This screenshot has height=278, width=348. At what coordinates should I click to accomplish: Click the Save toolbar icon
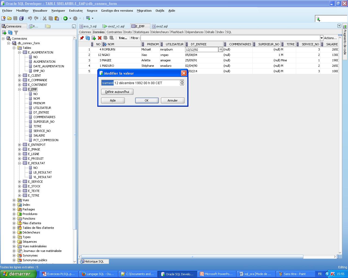[15, 18]
